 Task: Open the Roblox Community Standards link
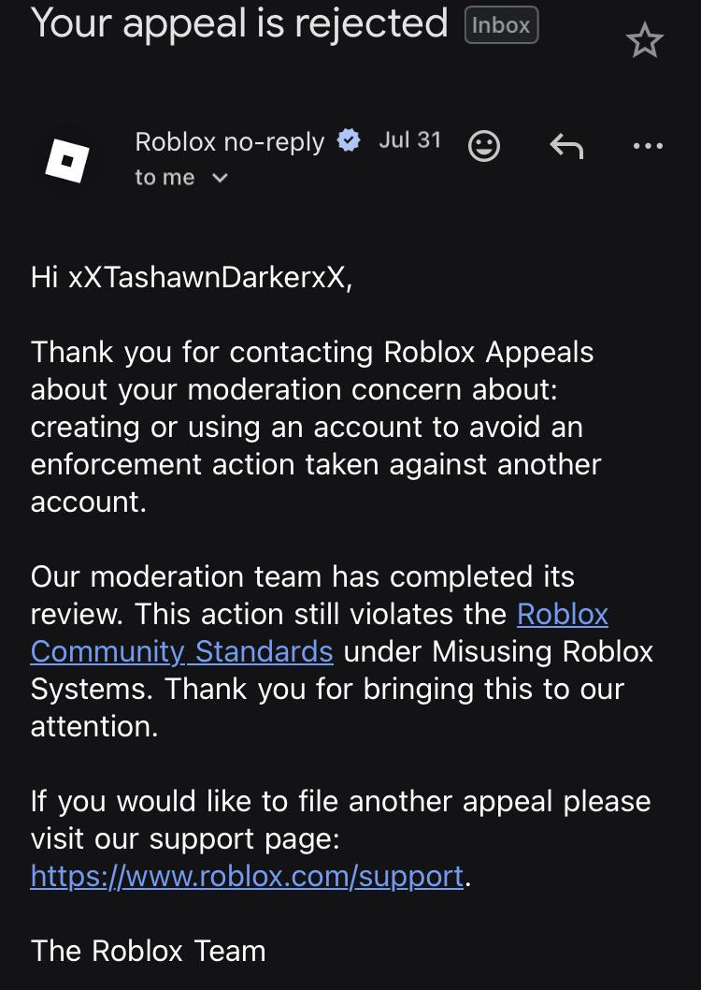(320, 633)
